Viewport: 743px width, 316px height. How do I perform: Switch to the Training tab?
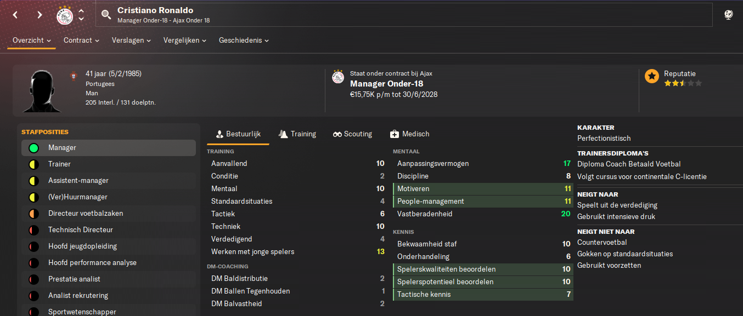pos(297,134)
